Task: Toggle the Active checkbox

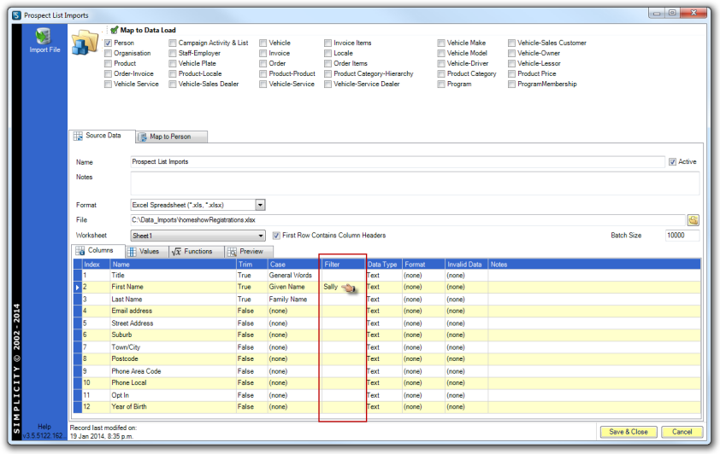Action: pyautogui.click(x=672, y=162)
